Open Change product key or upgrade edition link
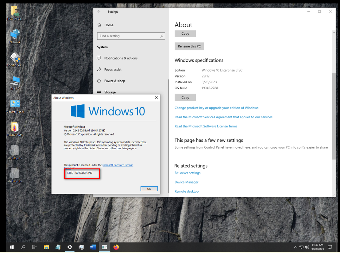The width and height of the screenshot is (340, 253). [216, 108]
